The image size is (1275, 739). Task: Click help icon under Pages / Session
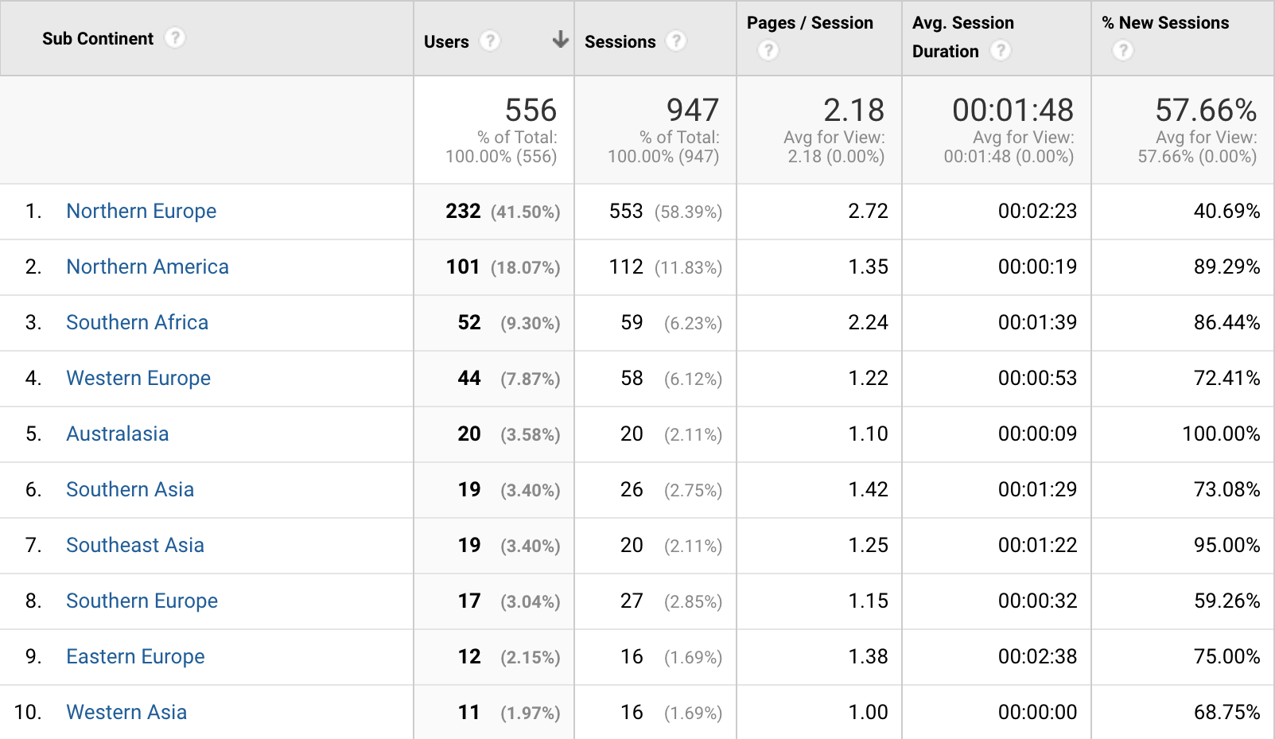click(x=768, y=51)
